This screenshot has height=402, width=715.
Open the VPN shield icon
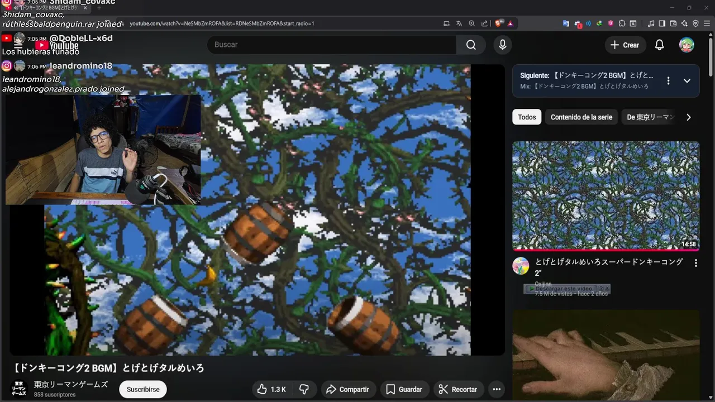pyautogui.click(x=695, y=23)
